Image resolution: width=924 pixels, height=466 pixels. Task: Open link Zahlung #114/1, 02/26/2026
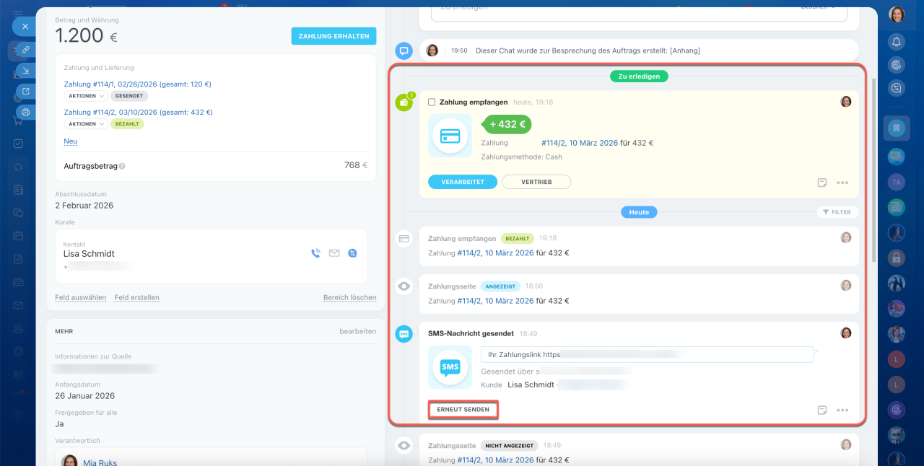137,84
